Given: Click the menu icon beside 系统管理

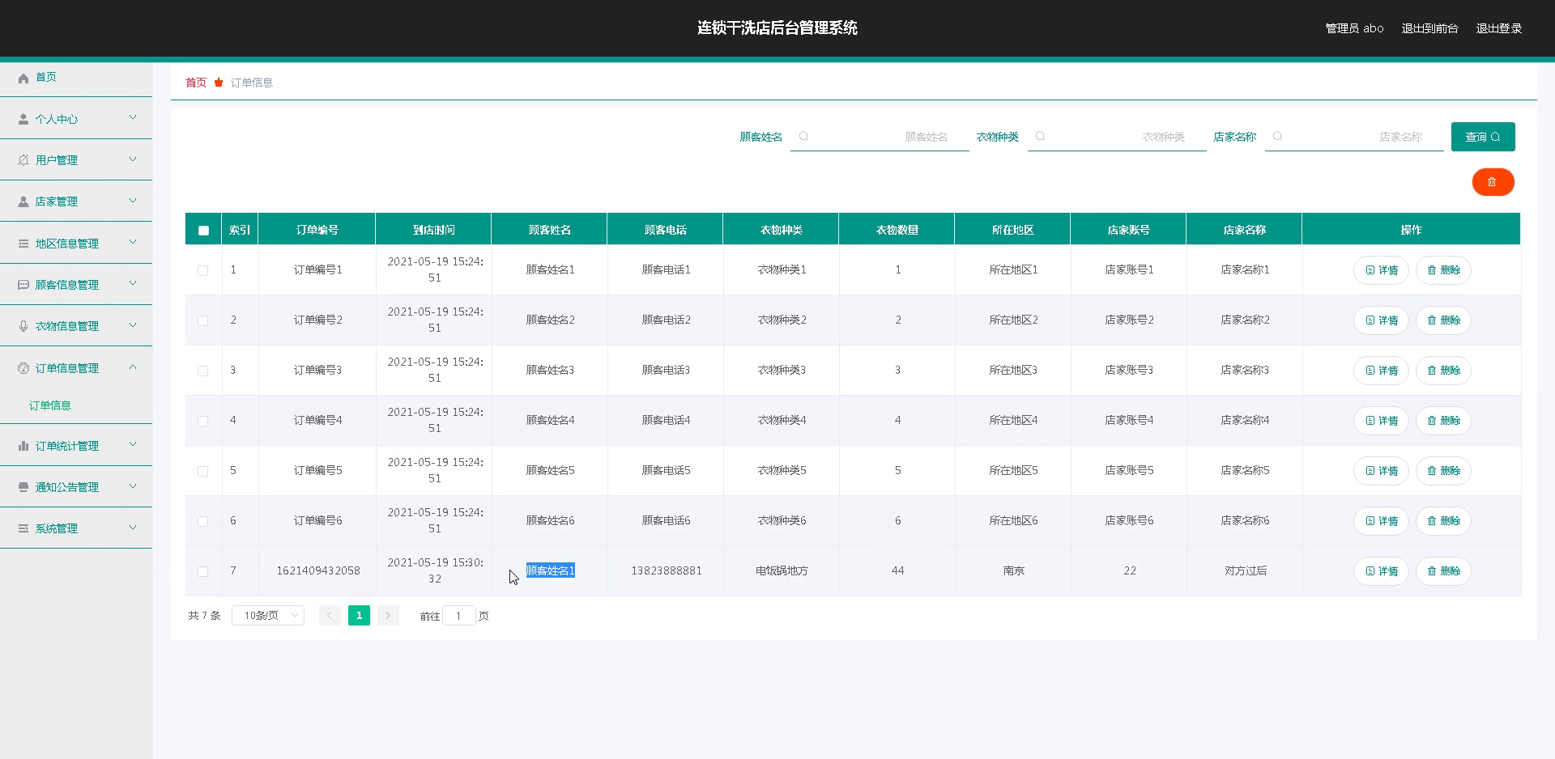Looking at the screenshot, I should point(23,528).
